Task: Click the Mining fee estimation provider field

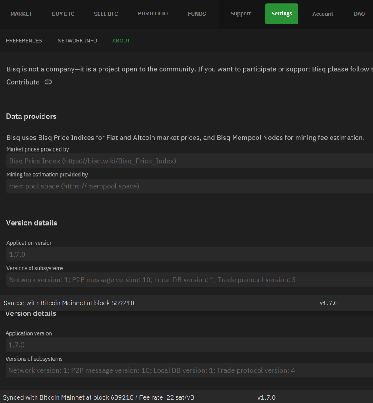Action: pyautogui.click(x=189, y=186)
